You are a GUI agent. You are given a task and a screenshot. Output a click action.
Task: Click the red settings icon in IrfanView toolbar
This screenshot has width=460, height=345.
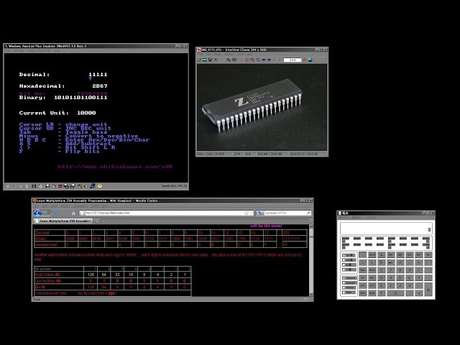click(x=305, y=60)
